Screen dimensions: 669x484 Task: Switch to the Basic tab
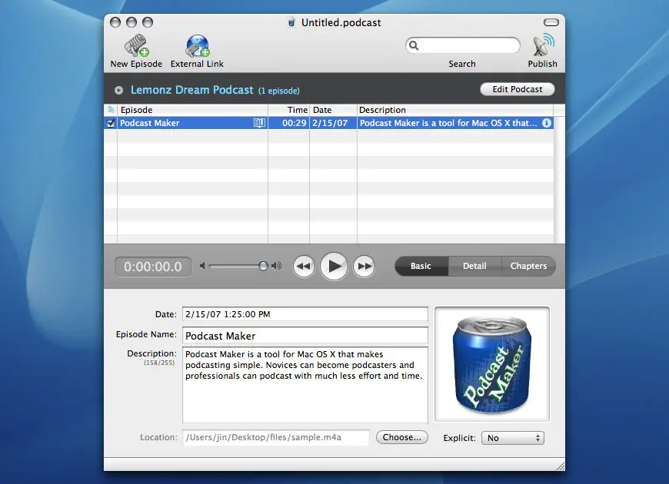421,266
